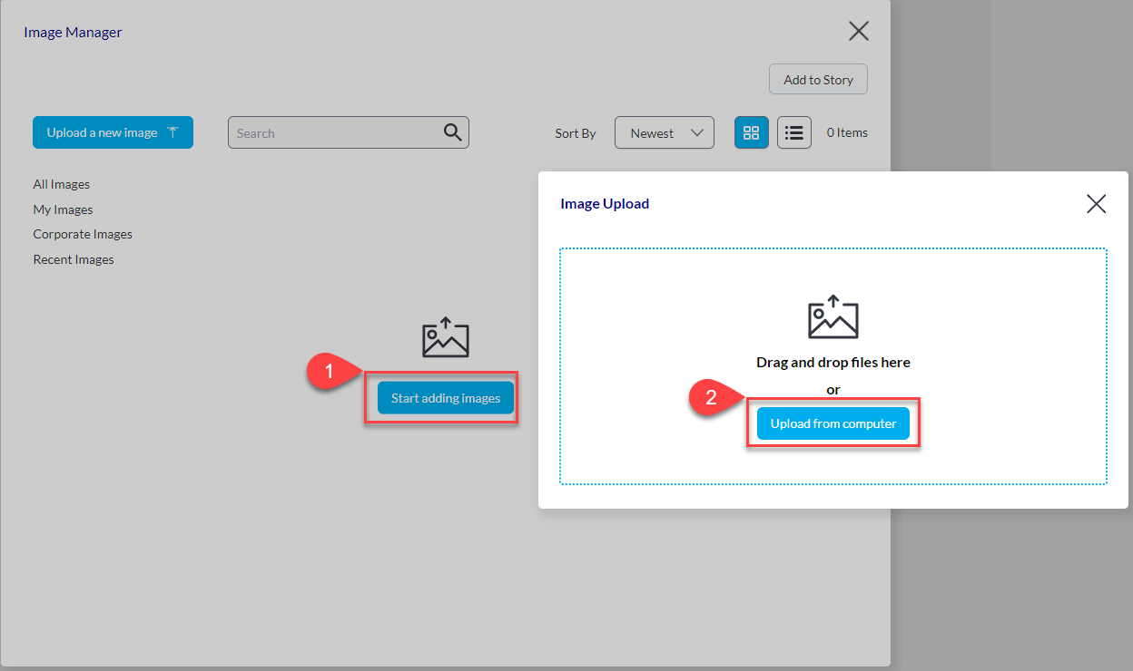Close the Image Upload dialog
Viewport: 1133px width, 671px height.
coord(1096,204)
